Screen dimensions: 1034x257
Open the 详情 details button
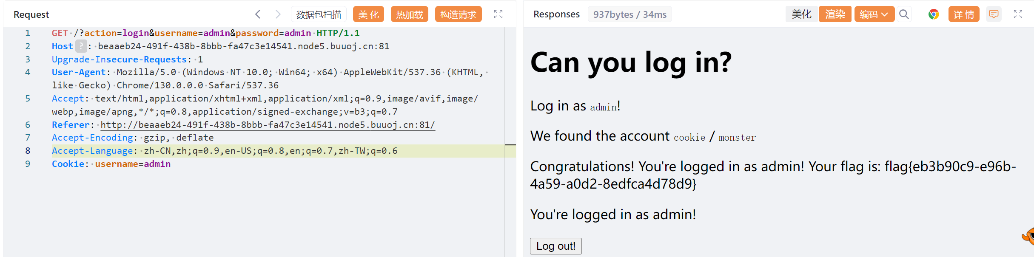[963, 14]
